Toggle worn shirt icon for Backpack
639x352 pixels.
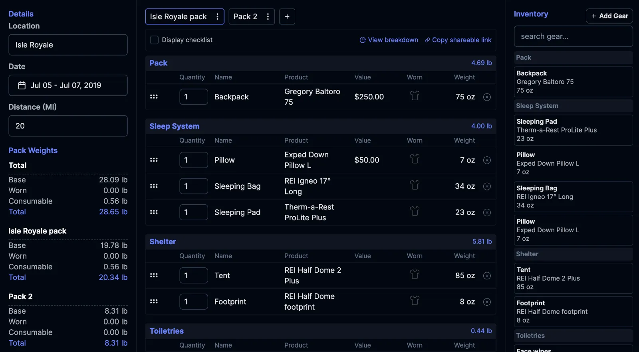415,96
